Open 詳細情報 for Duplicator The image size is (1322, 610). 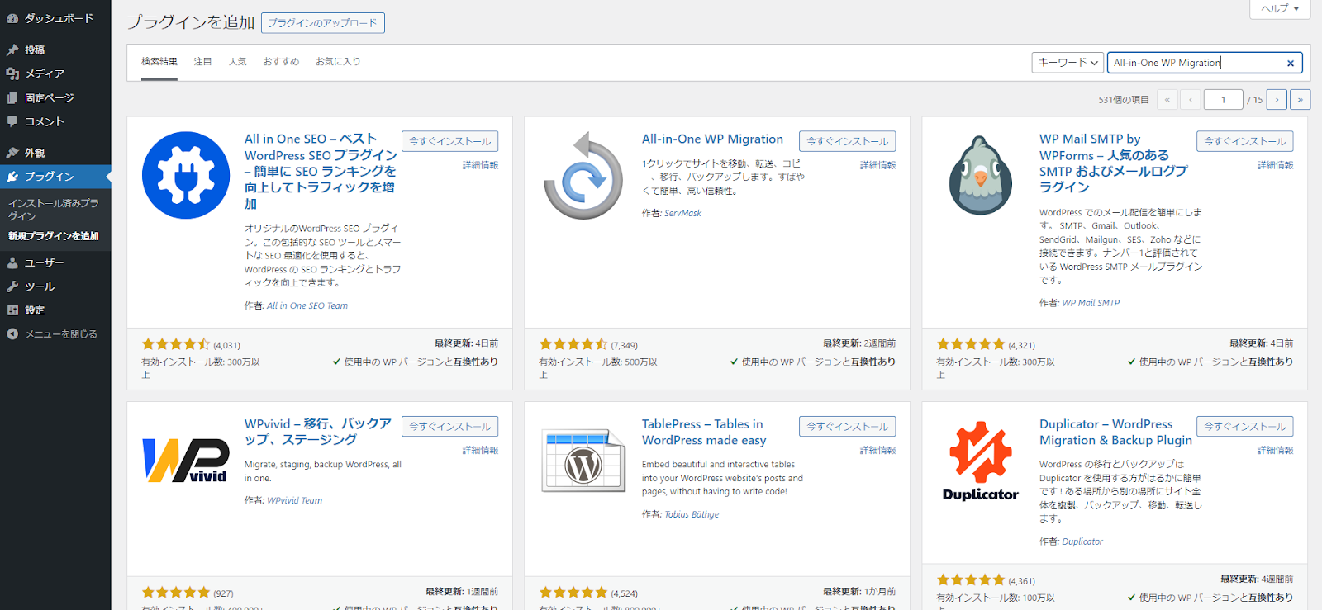coord(1275,450)
